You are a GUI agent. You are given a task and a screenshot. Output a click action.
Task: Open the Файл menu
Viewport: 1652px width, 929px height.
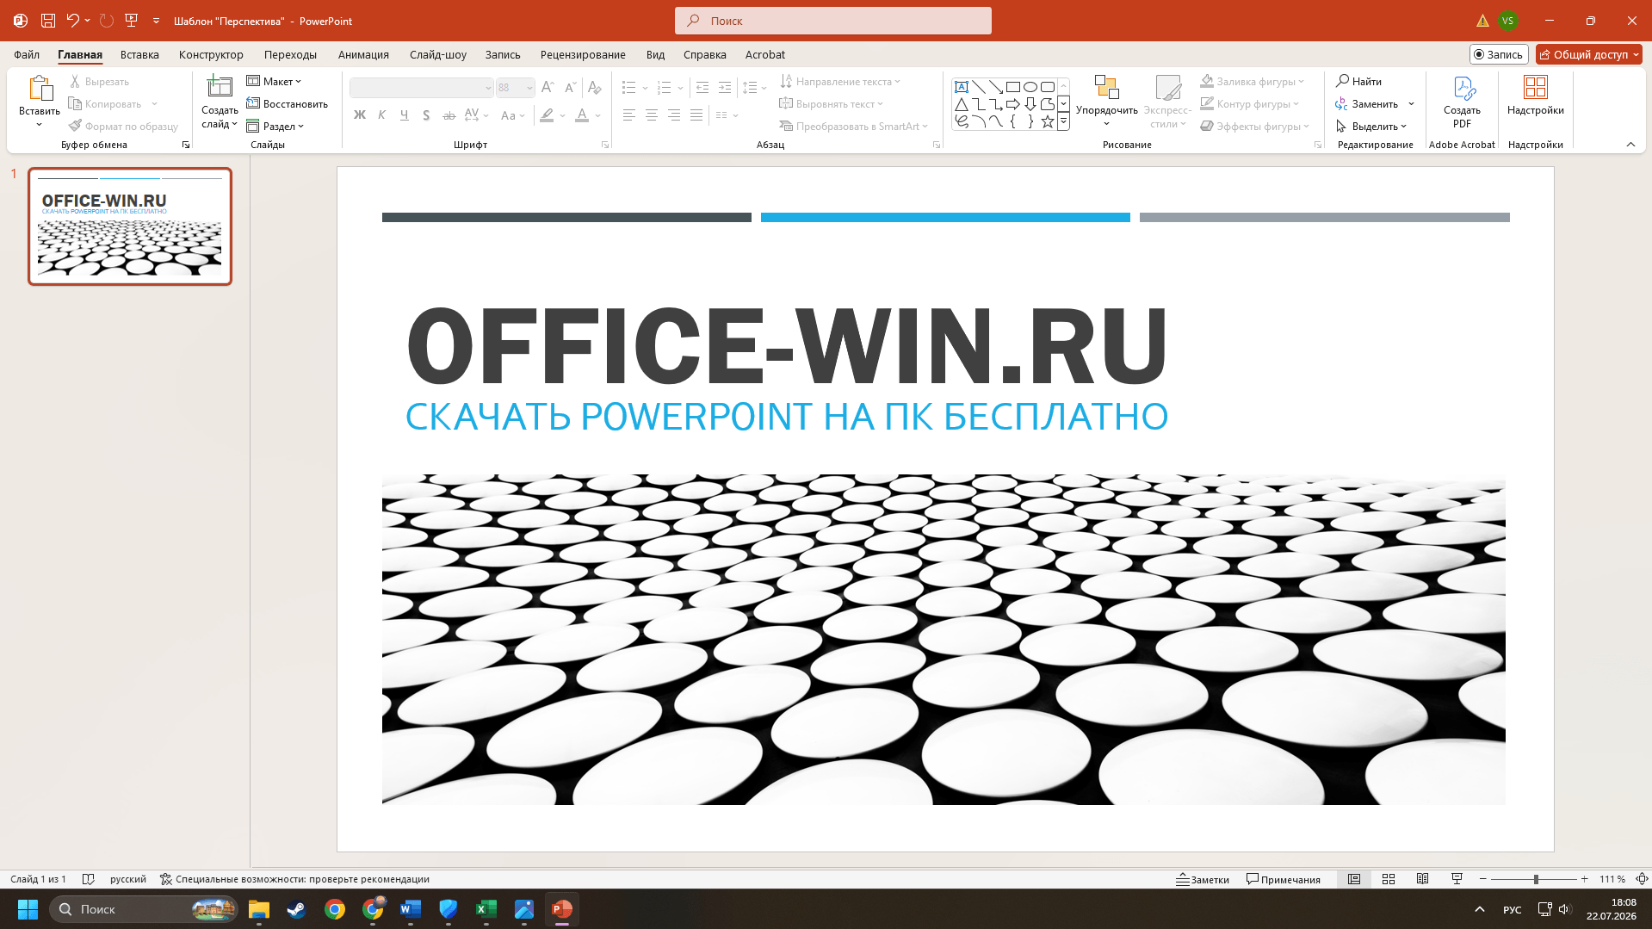tap(27, 54)
